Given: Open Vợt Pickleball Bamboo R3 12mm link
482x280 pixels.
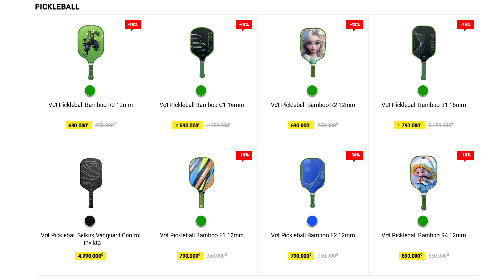Looking at the screenshot, I should (x=91, y=105).
